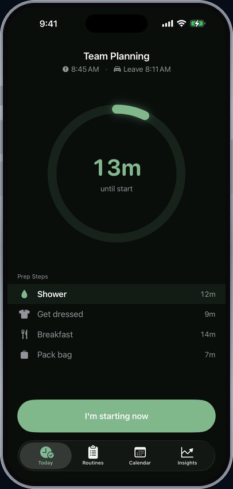The height and width of the screenshot is (489, 233).
Task: Tap the clock icon beside 8:45 AM
Action: (x=65, y=69)
